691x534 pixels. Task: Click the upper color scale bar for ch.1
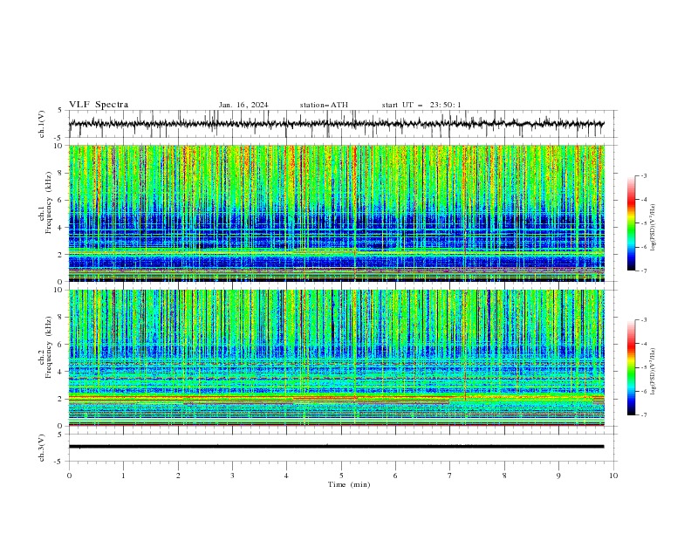[632, 223]
